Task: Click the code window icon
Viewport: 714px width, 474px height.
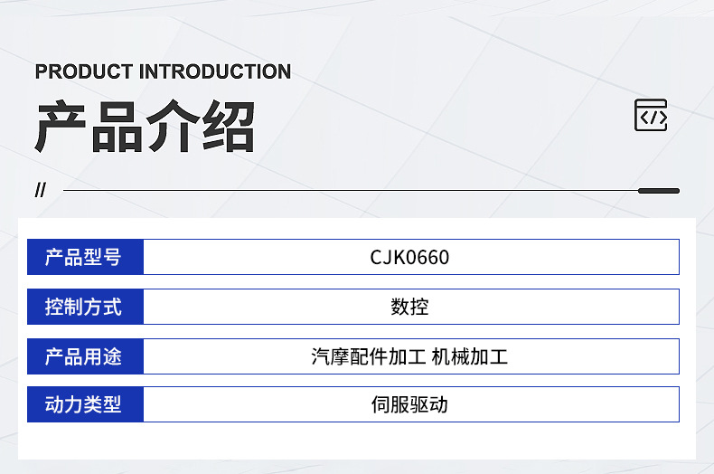Action: (651, 116)
